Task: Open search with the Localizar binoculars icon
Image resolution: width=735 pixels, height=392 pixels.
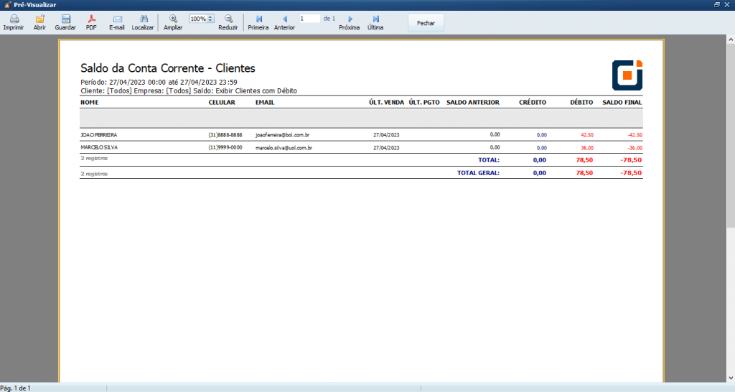Action: (x=143, y=19)
